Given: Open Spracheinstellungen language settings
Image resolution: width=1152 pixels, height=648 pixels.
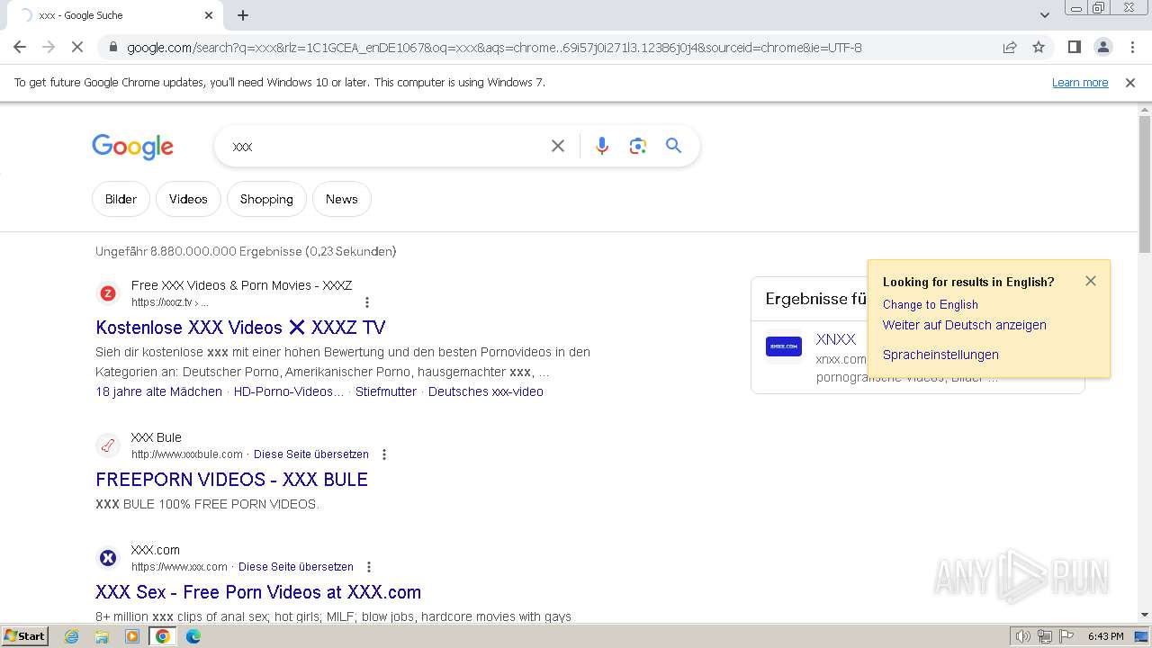Looking at the screenshot, I should coord(940,355).
